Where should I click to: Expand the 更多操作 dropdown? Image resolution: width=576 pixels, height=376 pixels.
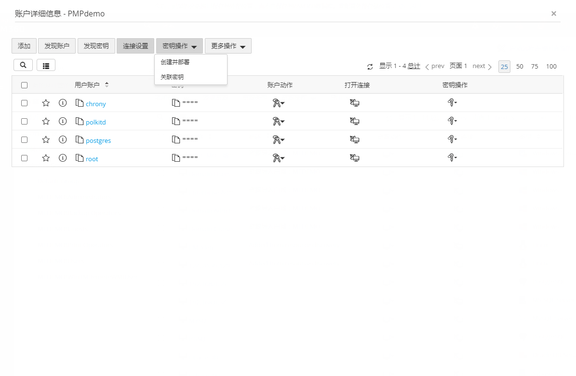point(228,46)
